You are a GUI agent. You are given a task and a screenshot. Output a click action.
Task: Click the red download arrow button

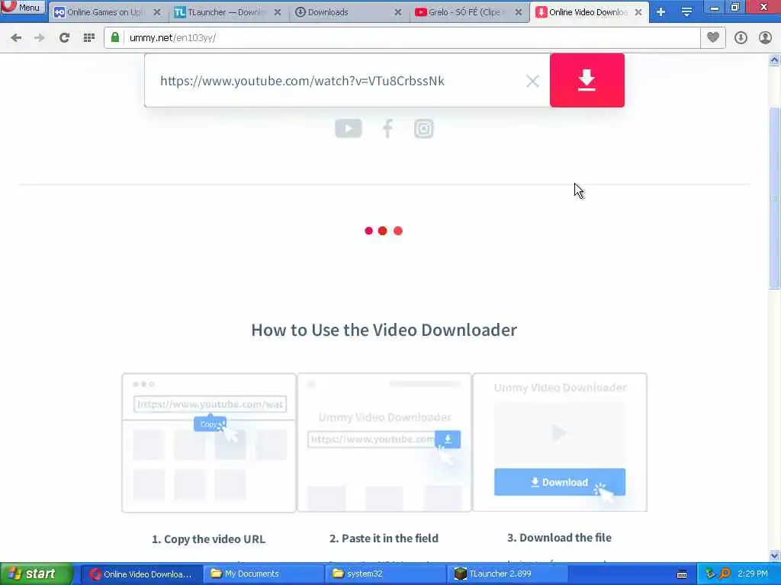click(587, 80)
